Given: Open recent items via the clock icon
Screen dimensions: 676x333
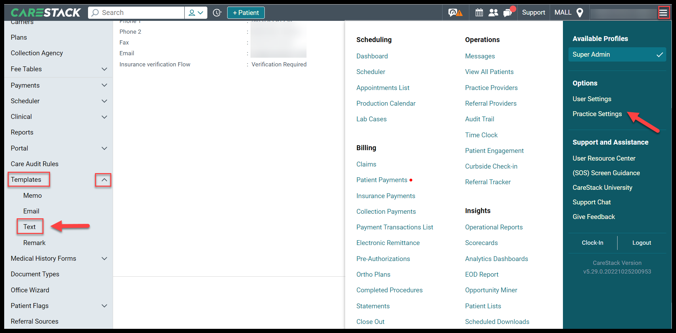Looking at the screenshot, I should (217, 13).
